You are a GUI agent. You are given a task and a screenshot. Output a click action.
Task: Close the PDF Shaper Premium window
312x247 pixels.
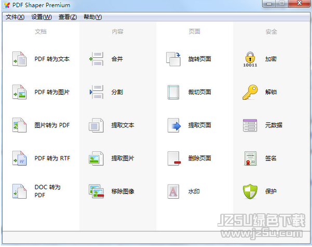(x=300, y=4)
